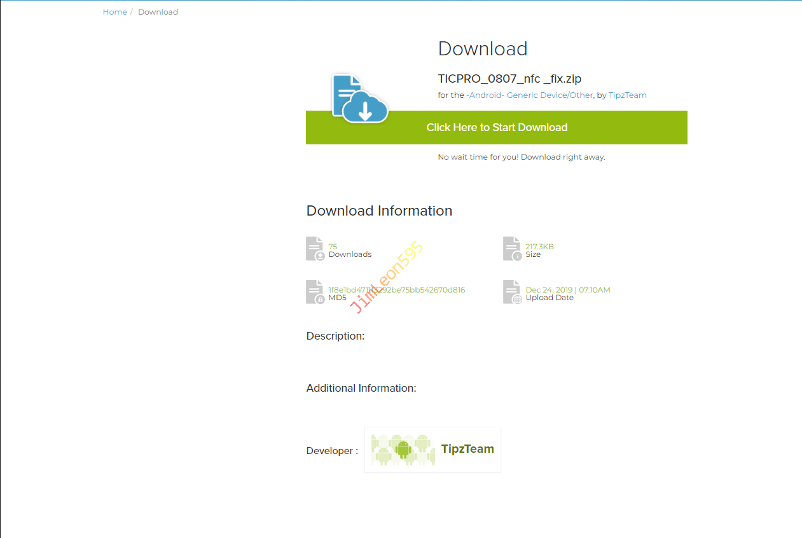This screenshot has width=802, height=538.
Task: Click the Android robots developer logo
Action: pos(403,450)
